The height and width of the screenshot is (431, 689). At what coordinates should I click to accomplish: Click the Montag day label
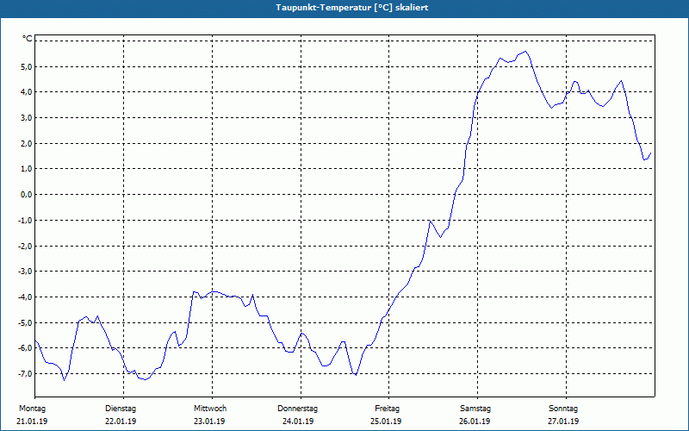[x=32, y=409]
